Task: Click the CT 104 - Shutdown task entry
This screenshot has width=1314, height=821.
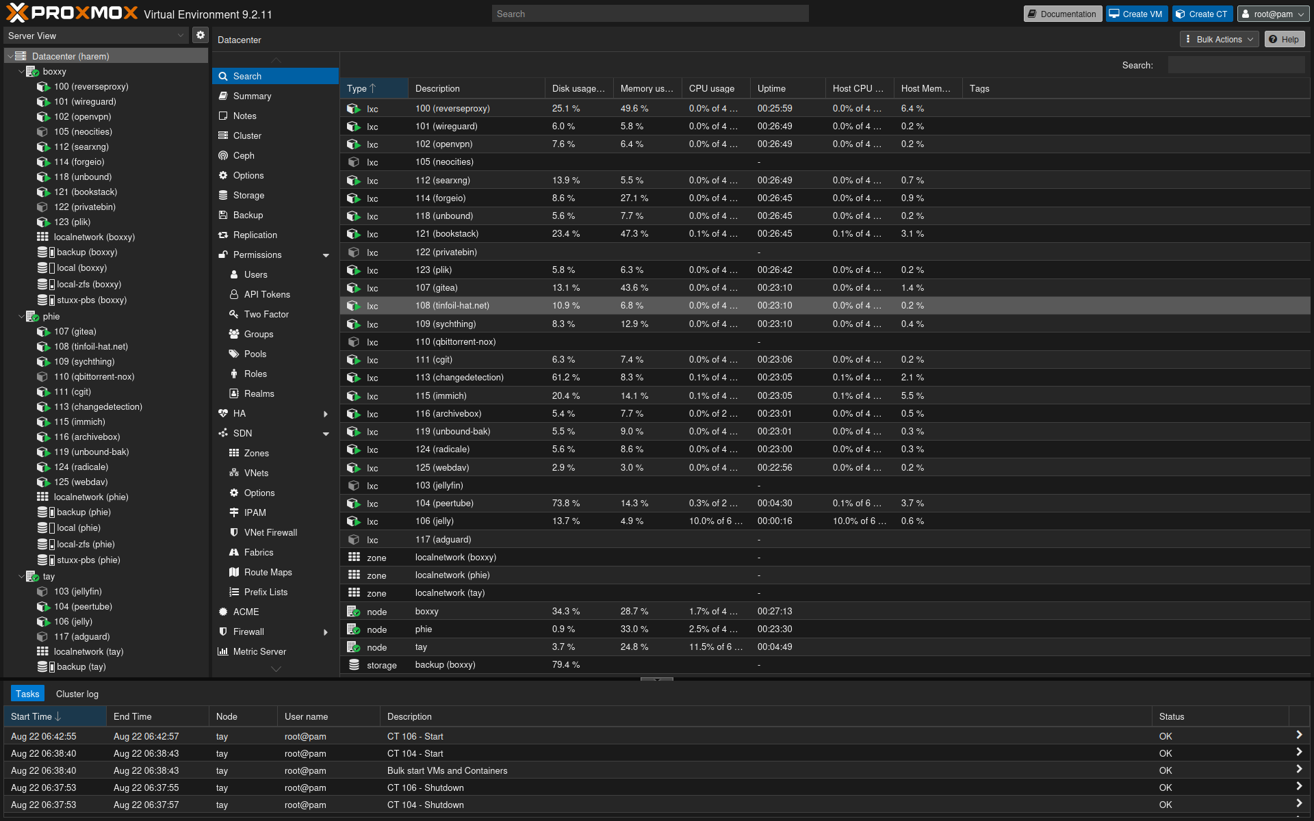Action: (426, 805)
